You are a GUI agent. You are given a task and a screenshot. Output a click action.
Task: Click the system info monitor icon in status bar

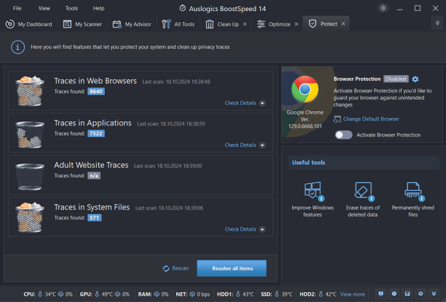tap(381, 294)
